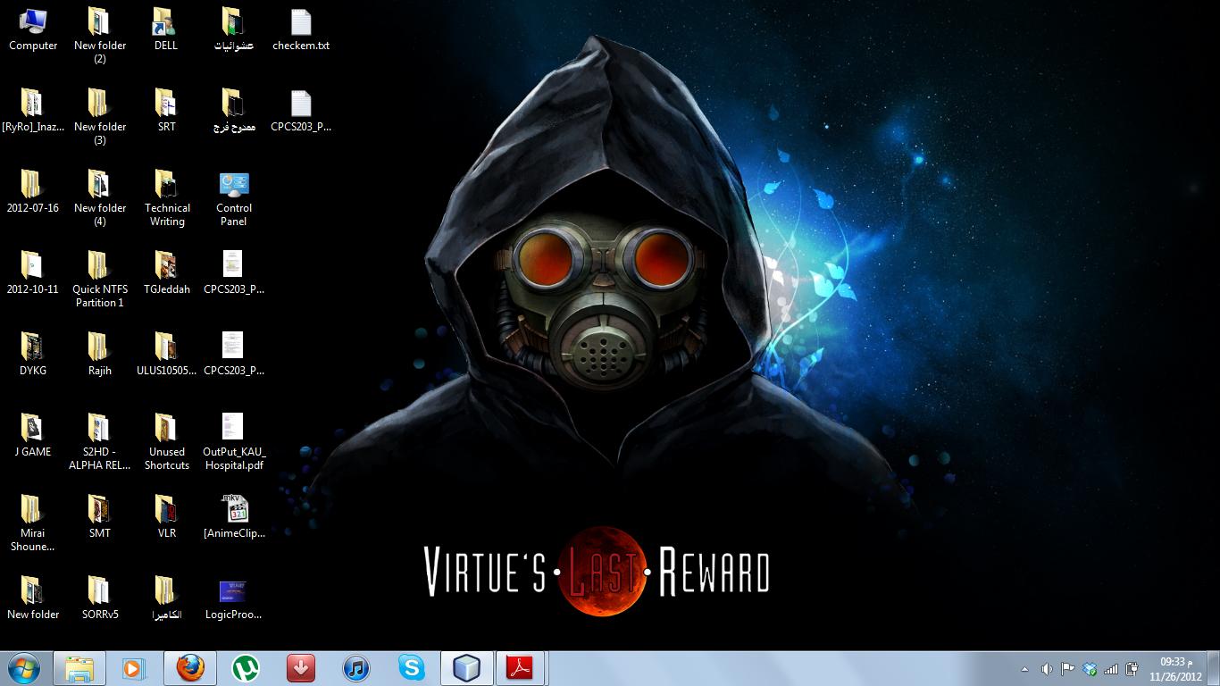Switch to Adobe Reader in the taskbar
This screenshot has height=686, width=1220.
click(522, 668)
